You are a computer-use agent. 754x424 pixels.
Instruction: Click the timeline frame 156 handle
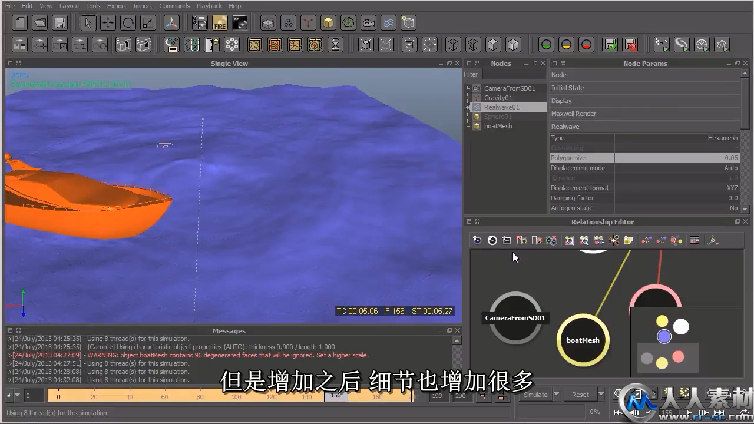(336, 396)
